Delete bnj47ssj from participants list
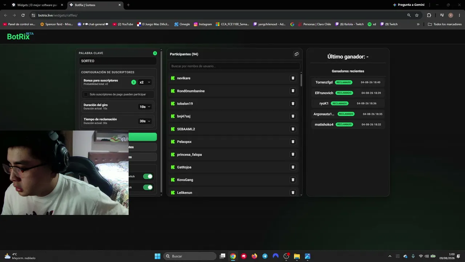This screenshot has width=465, height=262. [293, 116]
